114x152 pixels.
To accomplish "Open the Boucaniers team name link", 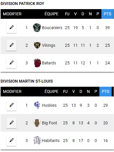I will [52, 28].
